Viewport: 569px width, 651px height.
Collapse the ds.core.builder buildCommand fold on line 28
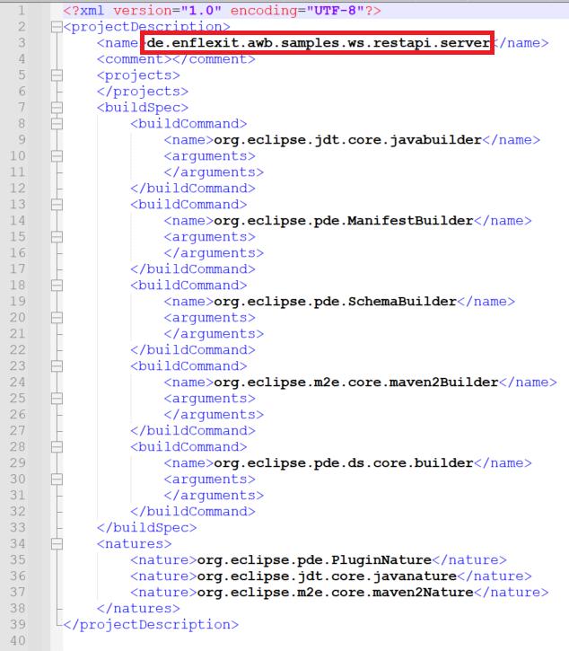tap(57, 447)
